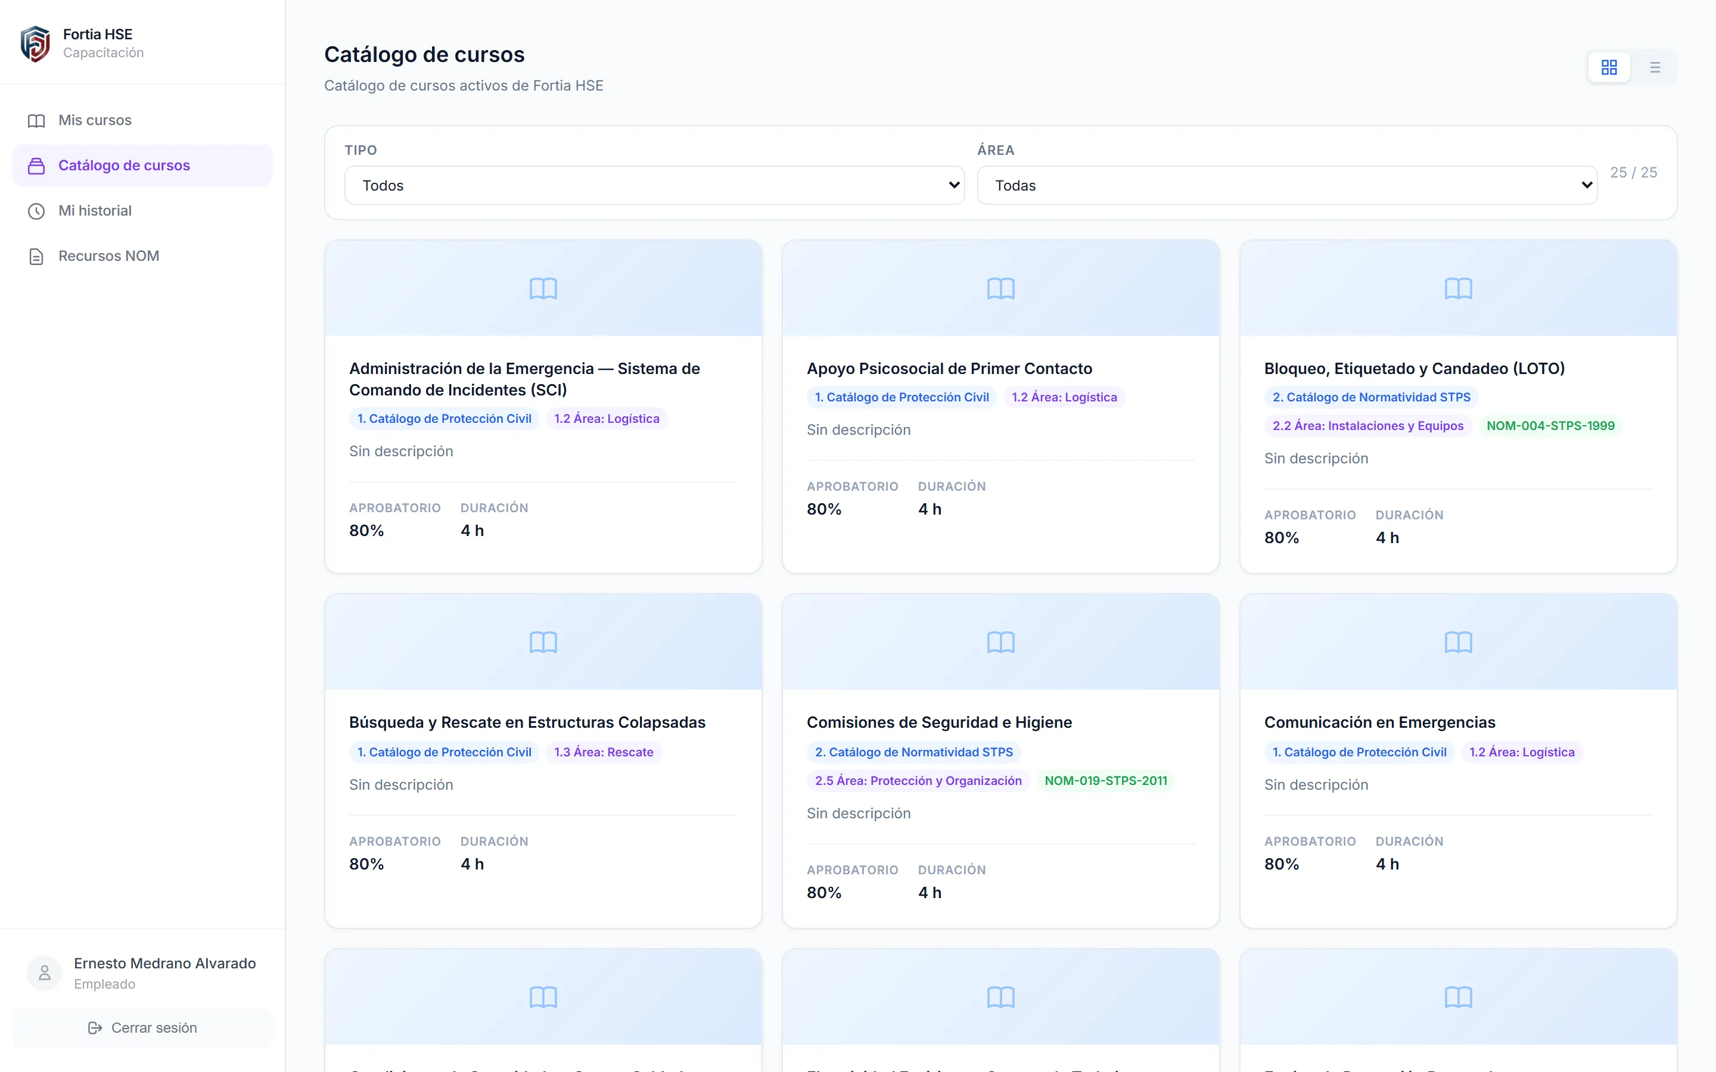The image size is (1716, 1072).
Task: Click the NOM-019-STPS-2011 tag
Action: pos(1105,781)
